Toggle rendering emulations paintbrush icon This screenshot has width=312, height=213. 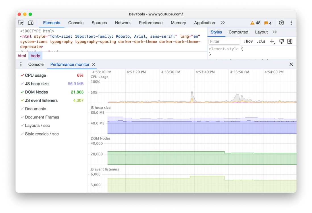(x=281, y=41)
